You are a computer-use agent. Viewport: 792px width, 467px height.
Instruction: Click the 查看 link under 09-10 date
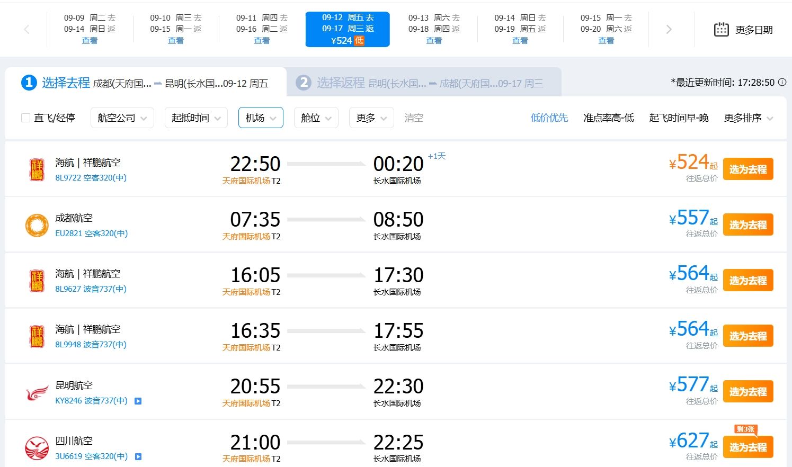pyautogui.click(x=175, y=41)
